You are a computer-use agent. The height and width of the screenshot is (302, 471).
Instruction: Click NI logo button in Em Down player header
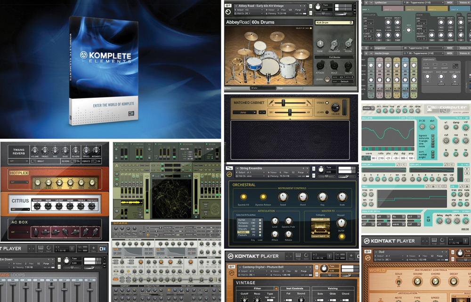click(103, 249)
